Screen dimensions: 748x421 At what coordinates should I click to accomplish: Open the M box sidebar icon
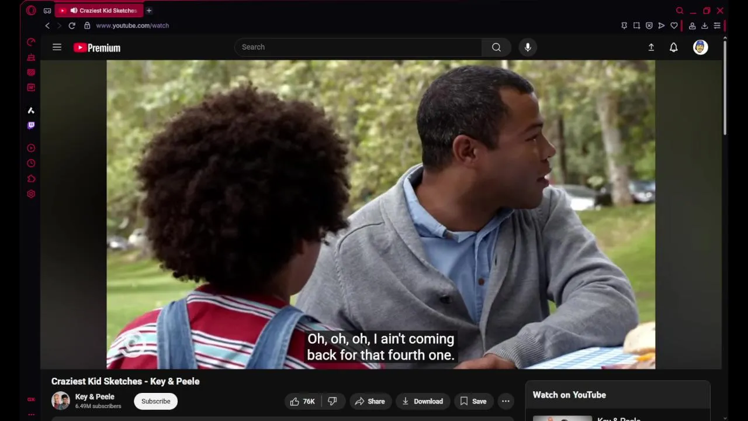pyautogui.click(x=31, y=88)
